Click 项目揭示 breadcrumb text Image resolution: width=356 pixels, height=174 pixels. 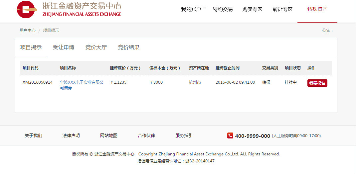coord(51,30)
